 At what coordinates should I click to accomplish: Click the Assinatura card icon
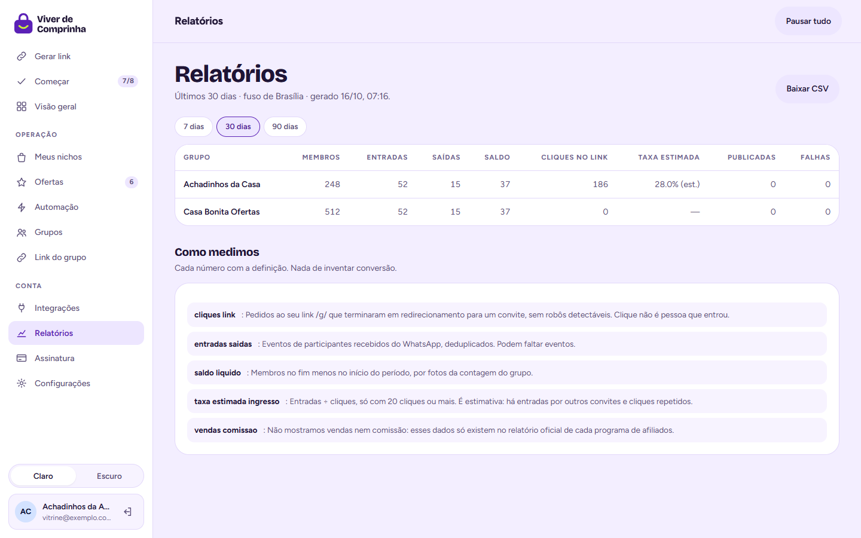tap(22, 358)
